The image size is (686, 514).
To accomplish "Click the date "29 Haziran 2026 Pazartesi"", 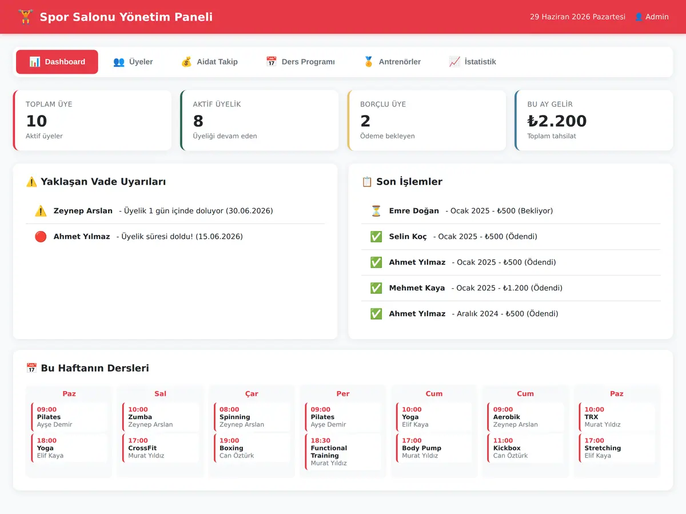I will click(577, 17).
